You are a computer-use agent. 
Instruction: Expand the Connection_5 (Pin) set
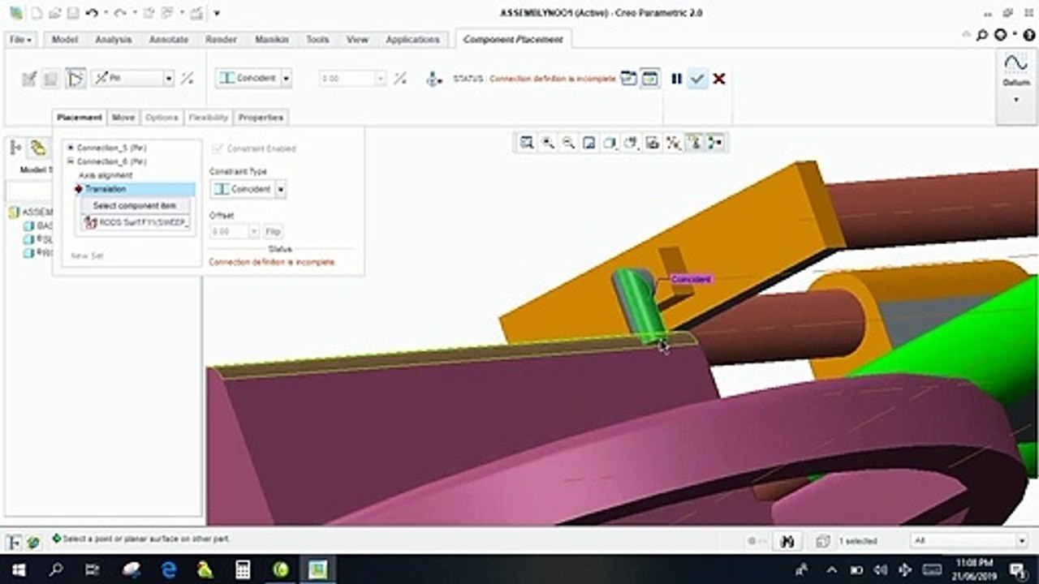point(71,148)
